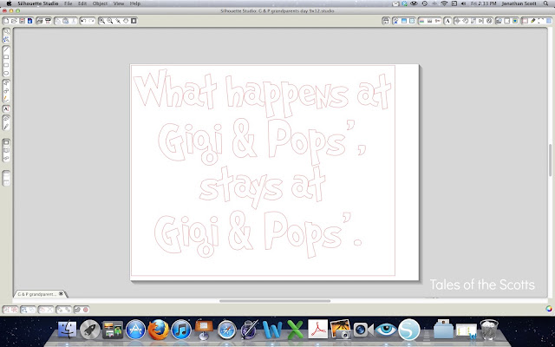Click the Spotlight search icon
555x347 pixels.
point(545,3)
